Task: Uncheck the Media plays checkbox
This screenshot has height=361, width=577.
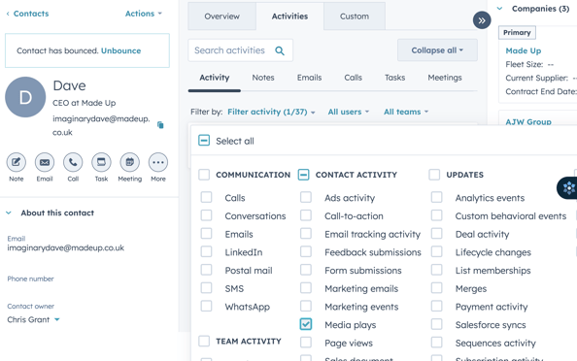Action: point(306,324)
